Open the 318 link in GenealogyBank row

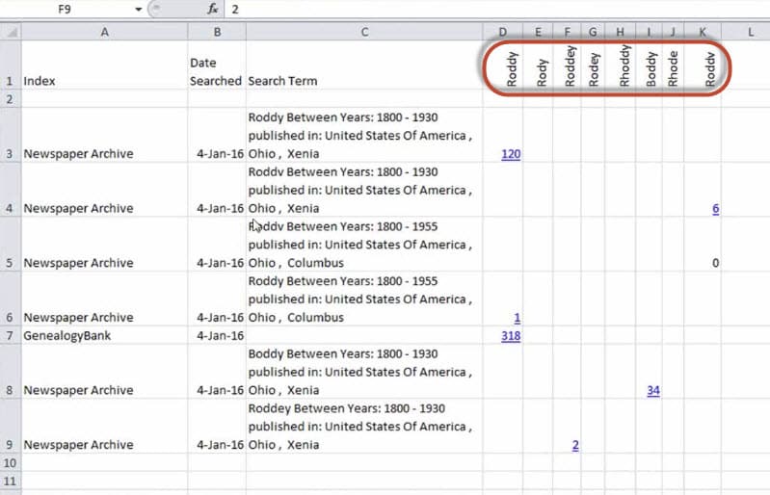511,336
